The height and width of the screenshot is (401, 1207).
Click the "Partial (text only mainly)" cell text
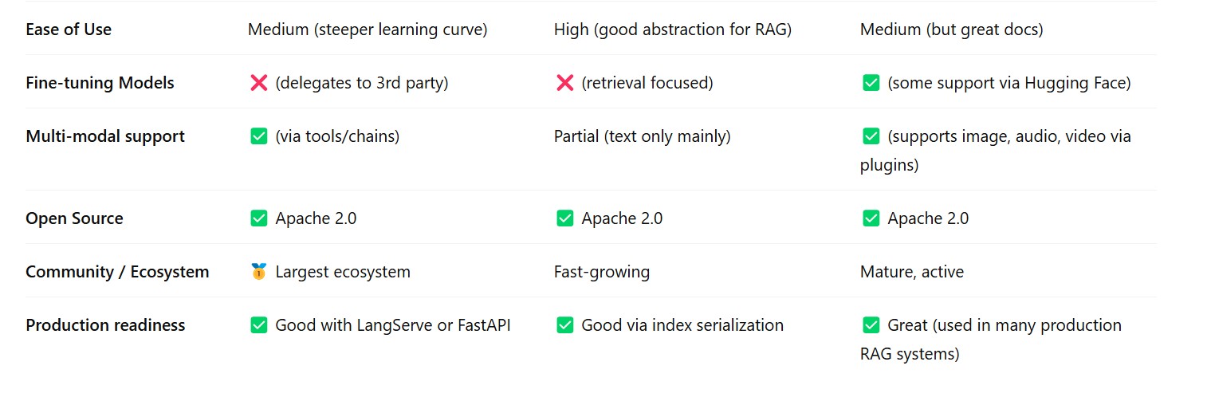(642, 136)
